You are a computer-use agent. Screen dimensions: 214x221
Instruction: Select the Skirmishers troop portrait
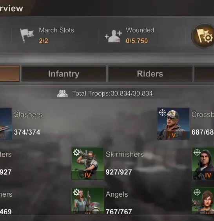tap(87, 164)
